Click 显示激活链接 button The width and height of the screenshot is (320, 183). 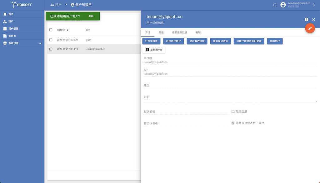(x=197, y=41)
